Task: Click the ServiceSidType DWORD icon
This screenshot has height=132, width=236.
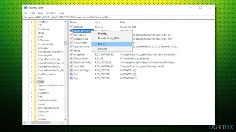Action: click(x=71, y=70)
